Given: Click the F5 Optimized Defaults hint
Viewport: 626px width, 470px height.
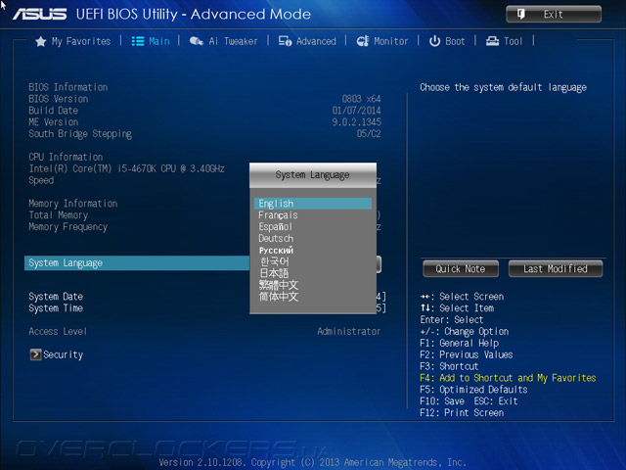Looking at the screenshot, I should click(473, 390).
